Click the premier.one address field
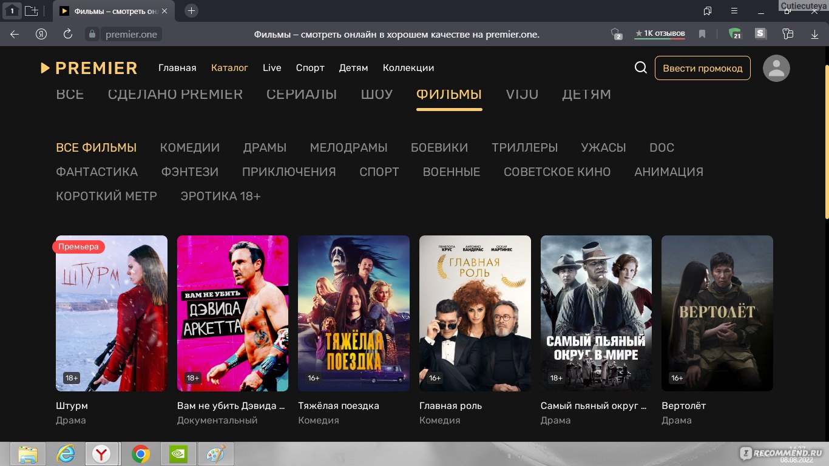This screenshot has height=466, width=829. (x=131, y=34)
